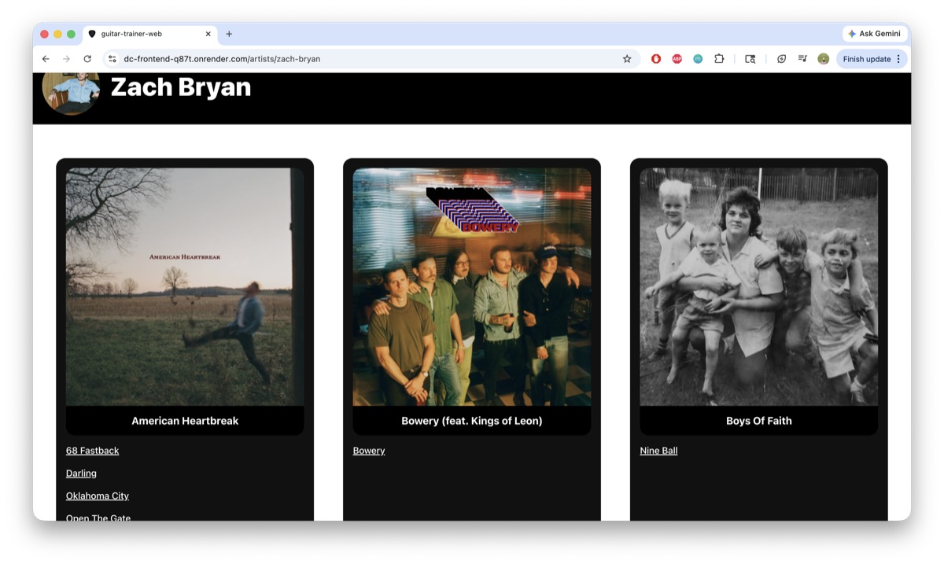Close the window with red button
The image size is (944, 564).
point(45,34)
